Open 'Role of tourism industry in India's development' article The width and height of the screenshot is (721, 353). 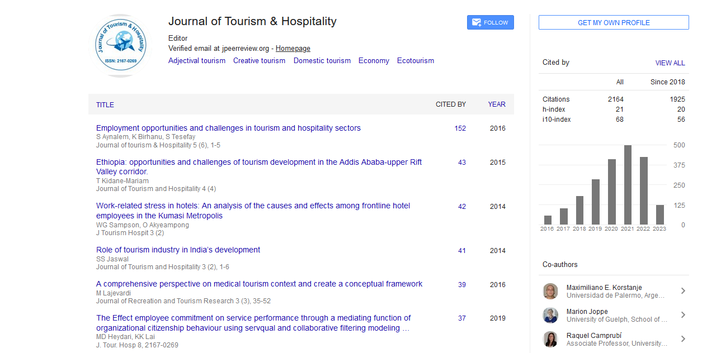(x=178, y=250)
